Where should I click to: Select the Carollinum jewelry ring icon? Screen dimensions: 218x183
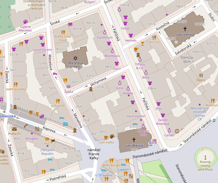[105, 32]
